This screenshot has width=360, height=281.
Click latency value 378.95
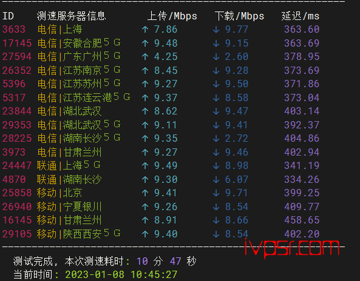tap(302, 56)
